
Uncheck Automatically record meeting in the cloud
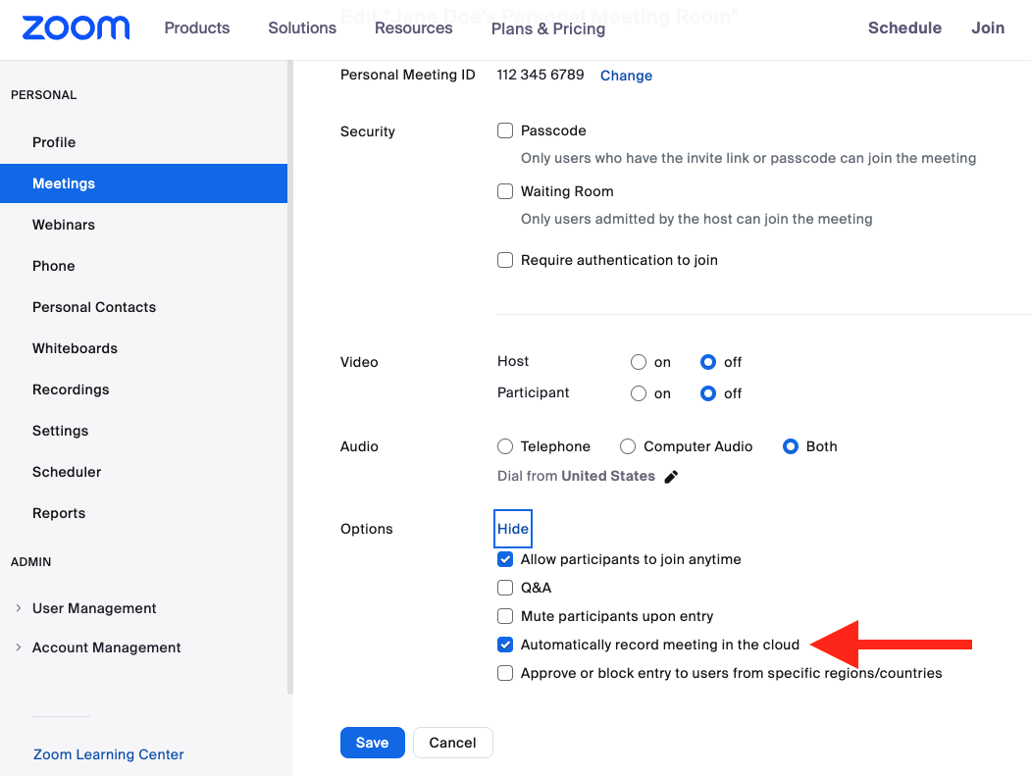505,645
